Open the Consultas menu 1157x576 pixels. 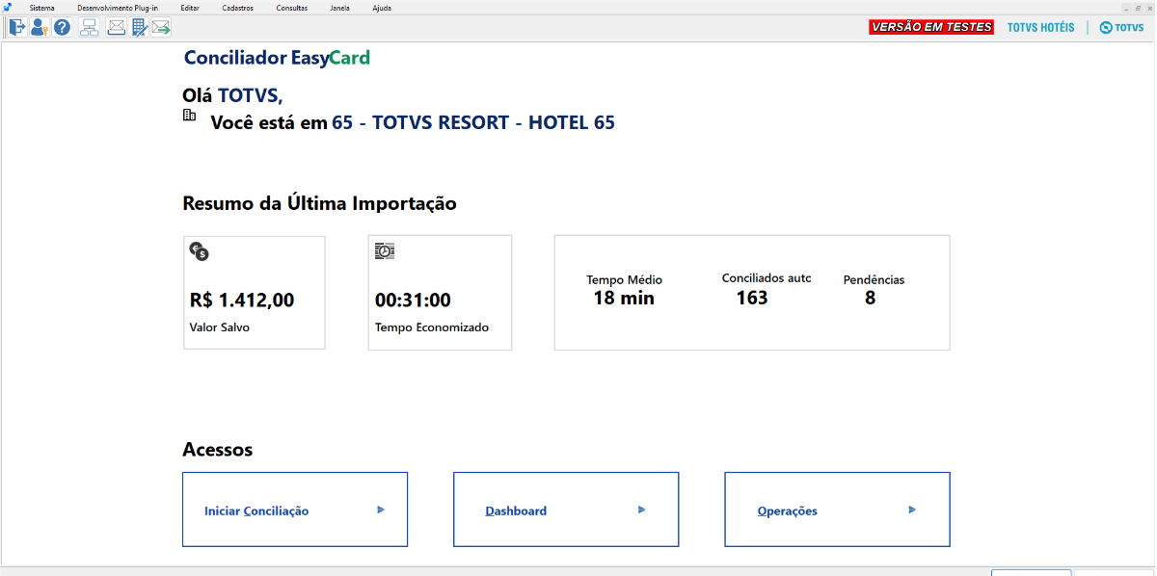point(292,7)
